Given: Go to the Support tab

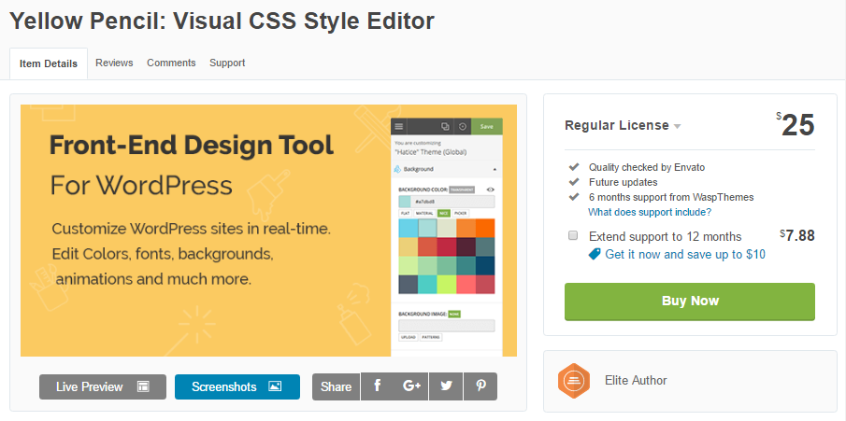Looking at the screenshot, I should pyautogui.click(x=227, y=63).
